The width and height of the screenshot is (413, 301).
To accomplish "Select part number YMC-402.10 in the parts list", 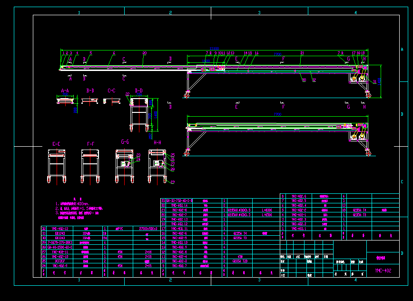I will coord(179,242).
